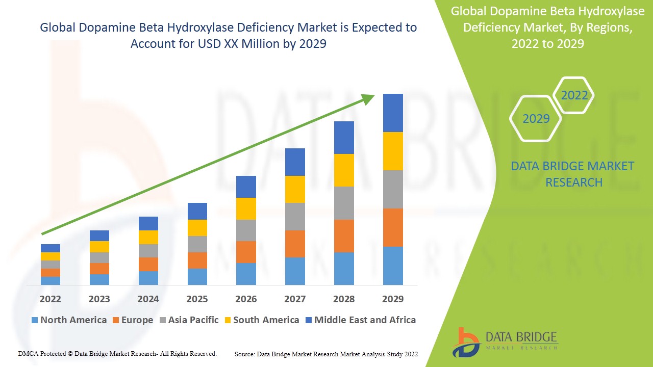Click the 2029 x-axis year label
This screenshot has height=367, width=653.
click(393, 299)
